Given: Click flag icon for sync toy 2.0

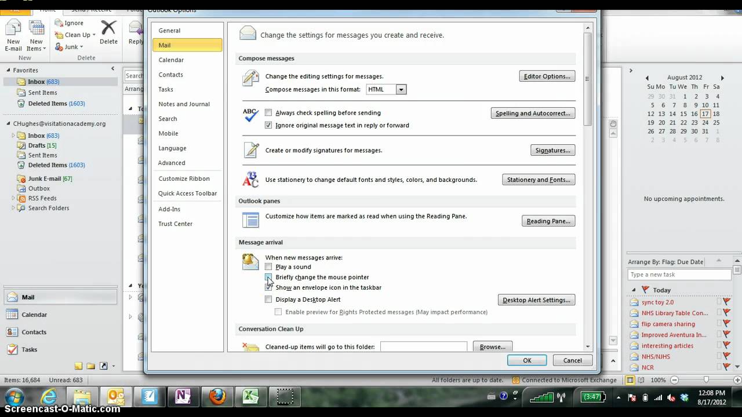Looking at the screenshot, I should [726, 302].
